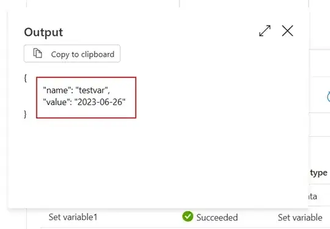The image size is (330, 229).
Task: Click the partially hidden cell under type
Action: (x=313, y=197)
